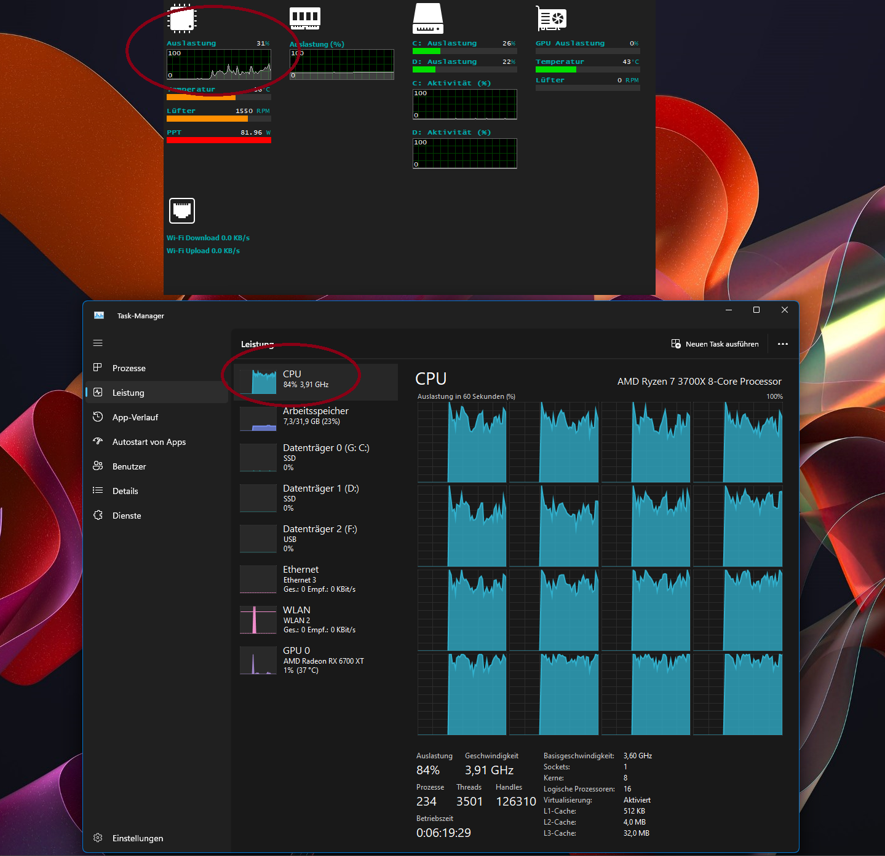Click Virtualisierung Aktiviert value
885x856 pixels.
[x=637, y=800]
